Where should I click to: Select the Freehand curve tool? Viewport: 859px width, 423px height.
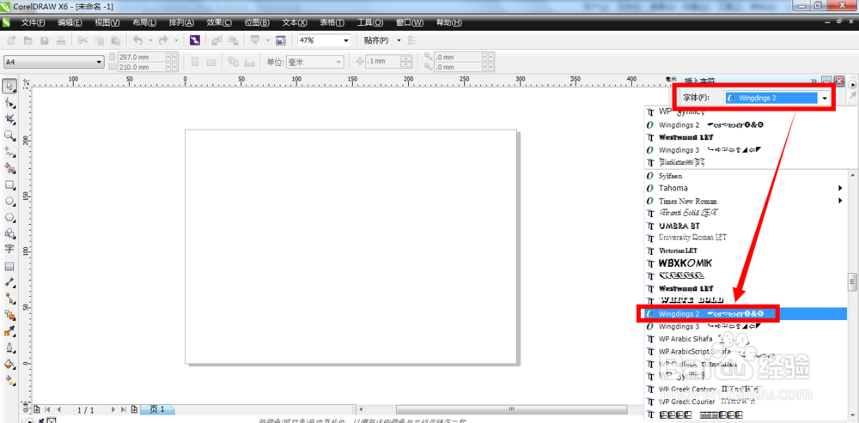click(x=9, y=152)
